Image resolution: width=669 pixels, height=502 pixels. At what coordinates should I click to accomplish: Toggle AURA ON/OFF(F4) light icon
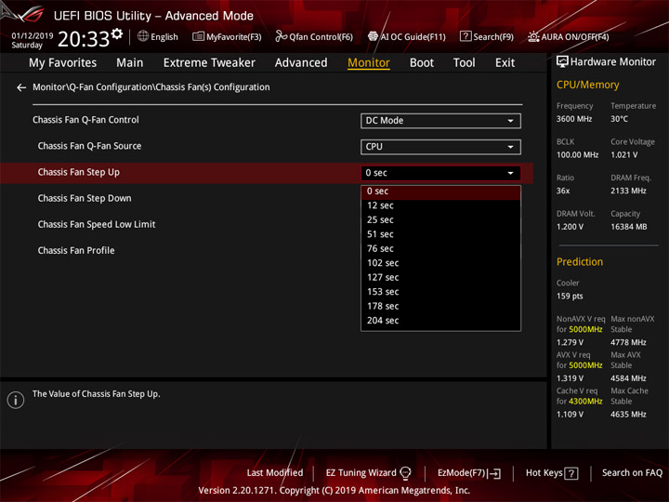[x=533, y=36]
